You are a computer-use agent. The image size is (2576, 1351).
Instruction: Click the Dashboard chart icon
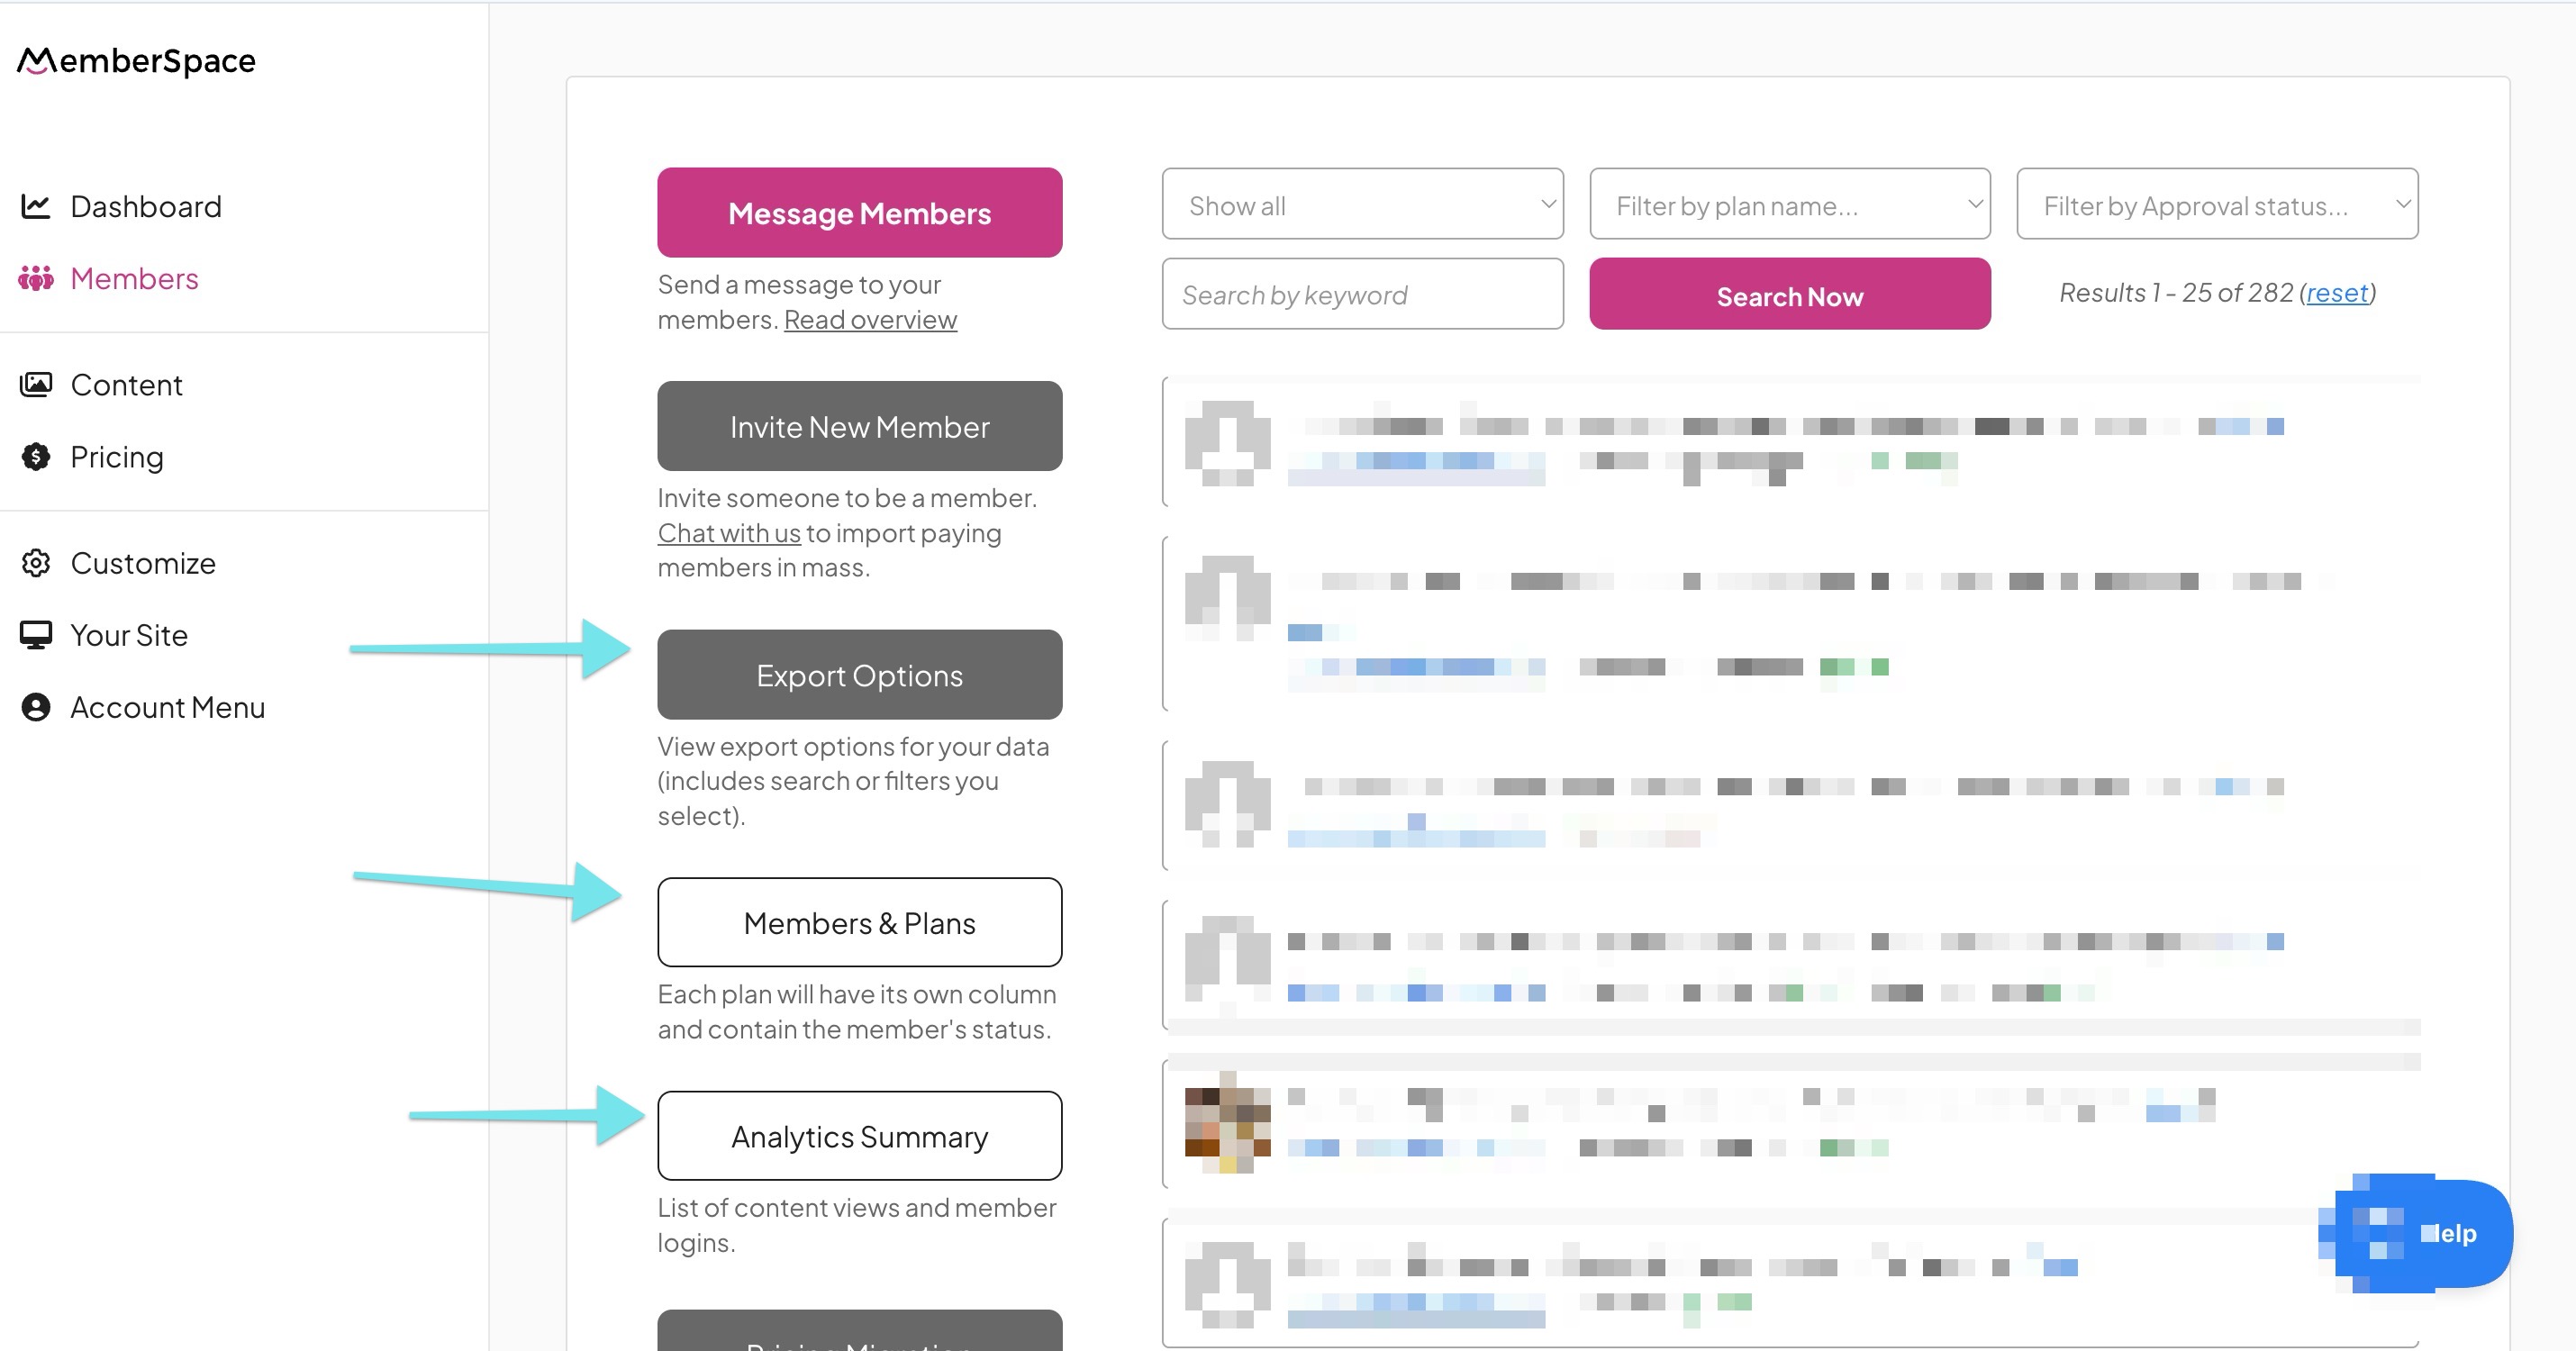36,206
